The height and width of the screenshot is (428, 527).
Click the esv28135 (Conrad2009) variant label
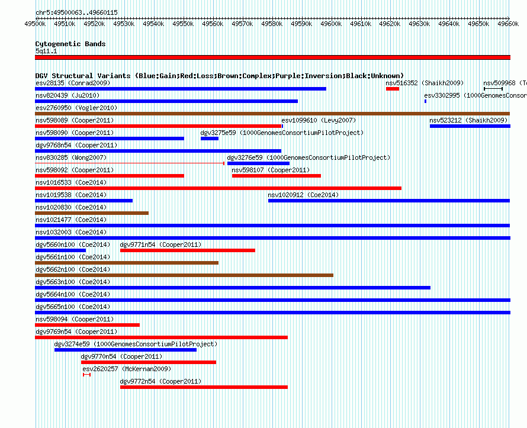(73, 83)
